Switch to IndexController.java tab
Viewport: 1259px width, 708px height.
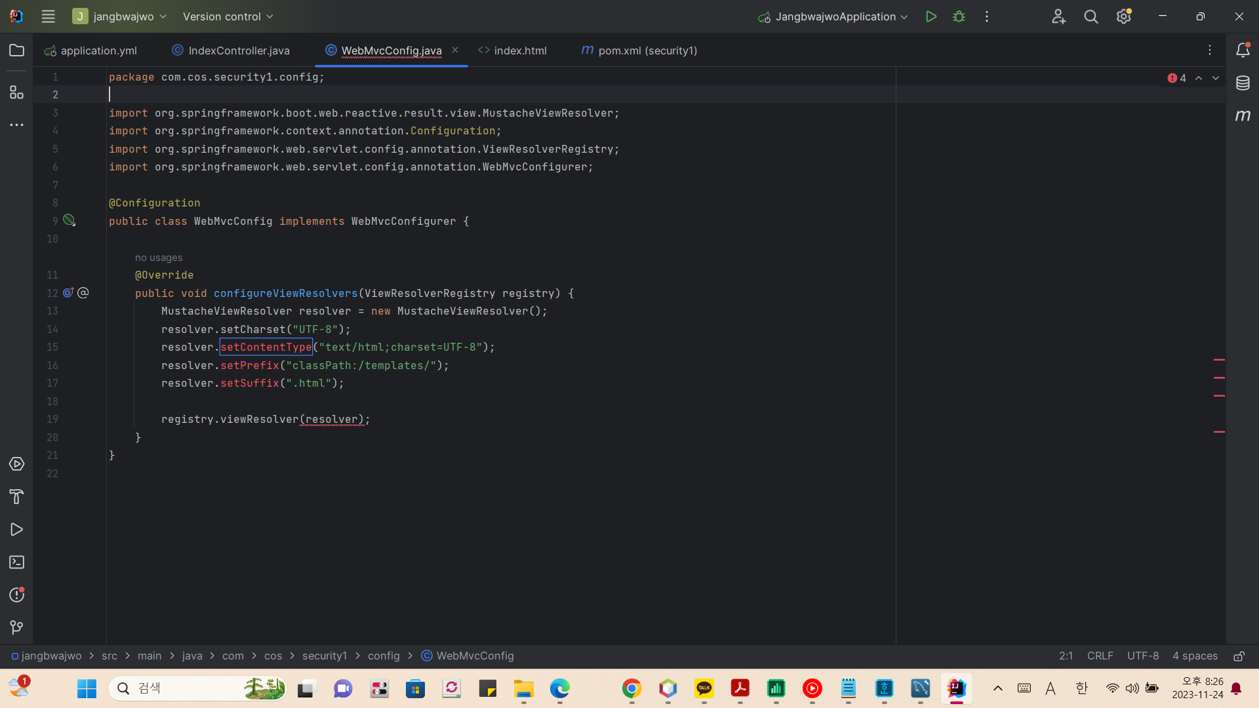pos(231,50)
